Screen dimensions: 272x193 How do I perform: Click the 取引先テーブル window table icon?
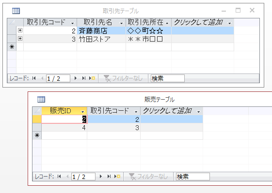click(16, 11)
